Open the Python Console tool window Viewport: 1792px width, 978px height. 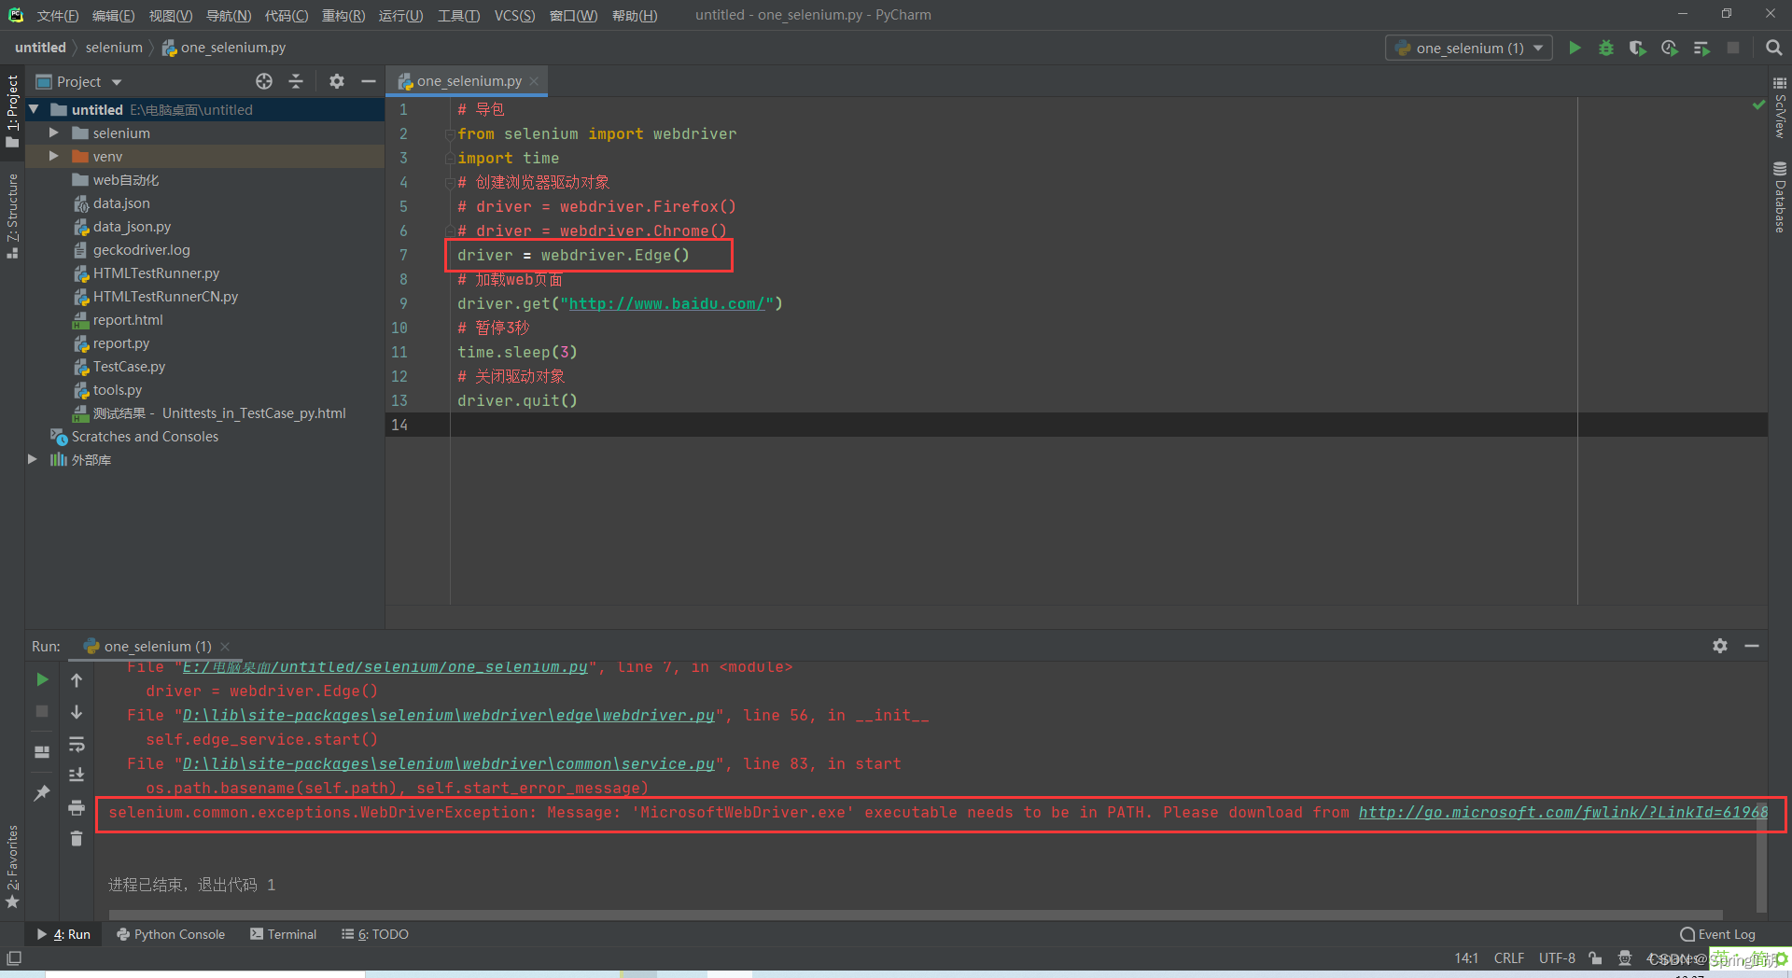point(171,934)
